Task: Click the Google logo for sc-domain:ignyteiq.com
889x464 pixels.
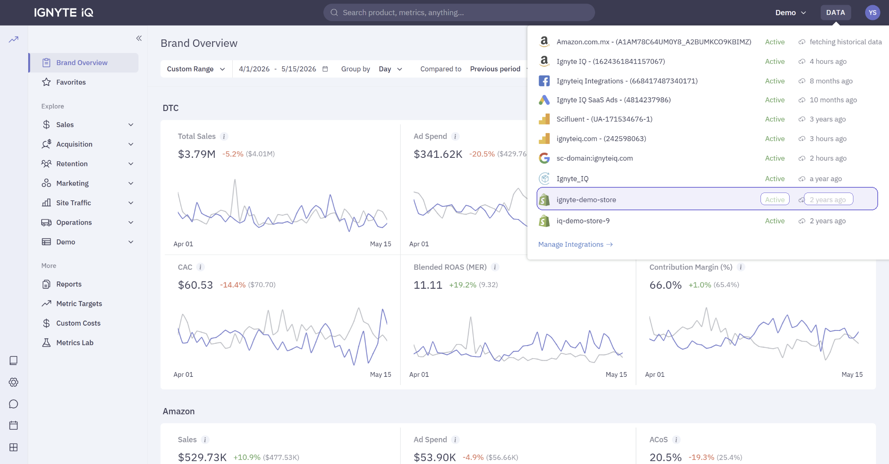Action: click(544, 158)
